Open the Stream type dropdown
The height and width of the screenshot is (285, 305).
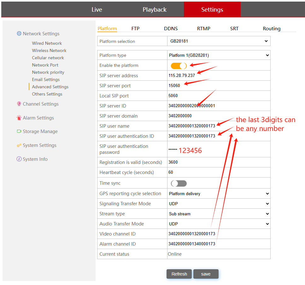coord(219,214)
